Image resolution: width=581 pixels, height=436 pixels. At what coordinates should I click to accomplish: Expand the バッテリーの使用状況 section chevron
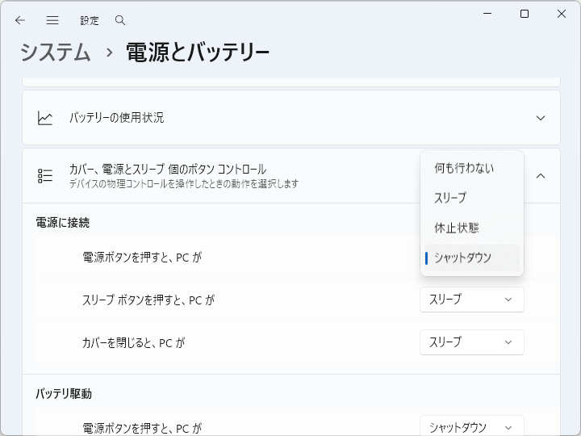tap(541, 118)
